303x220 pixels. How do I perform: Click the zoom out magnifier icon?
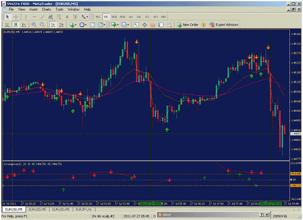(x=42, y=25)
